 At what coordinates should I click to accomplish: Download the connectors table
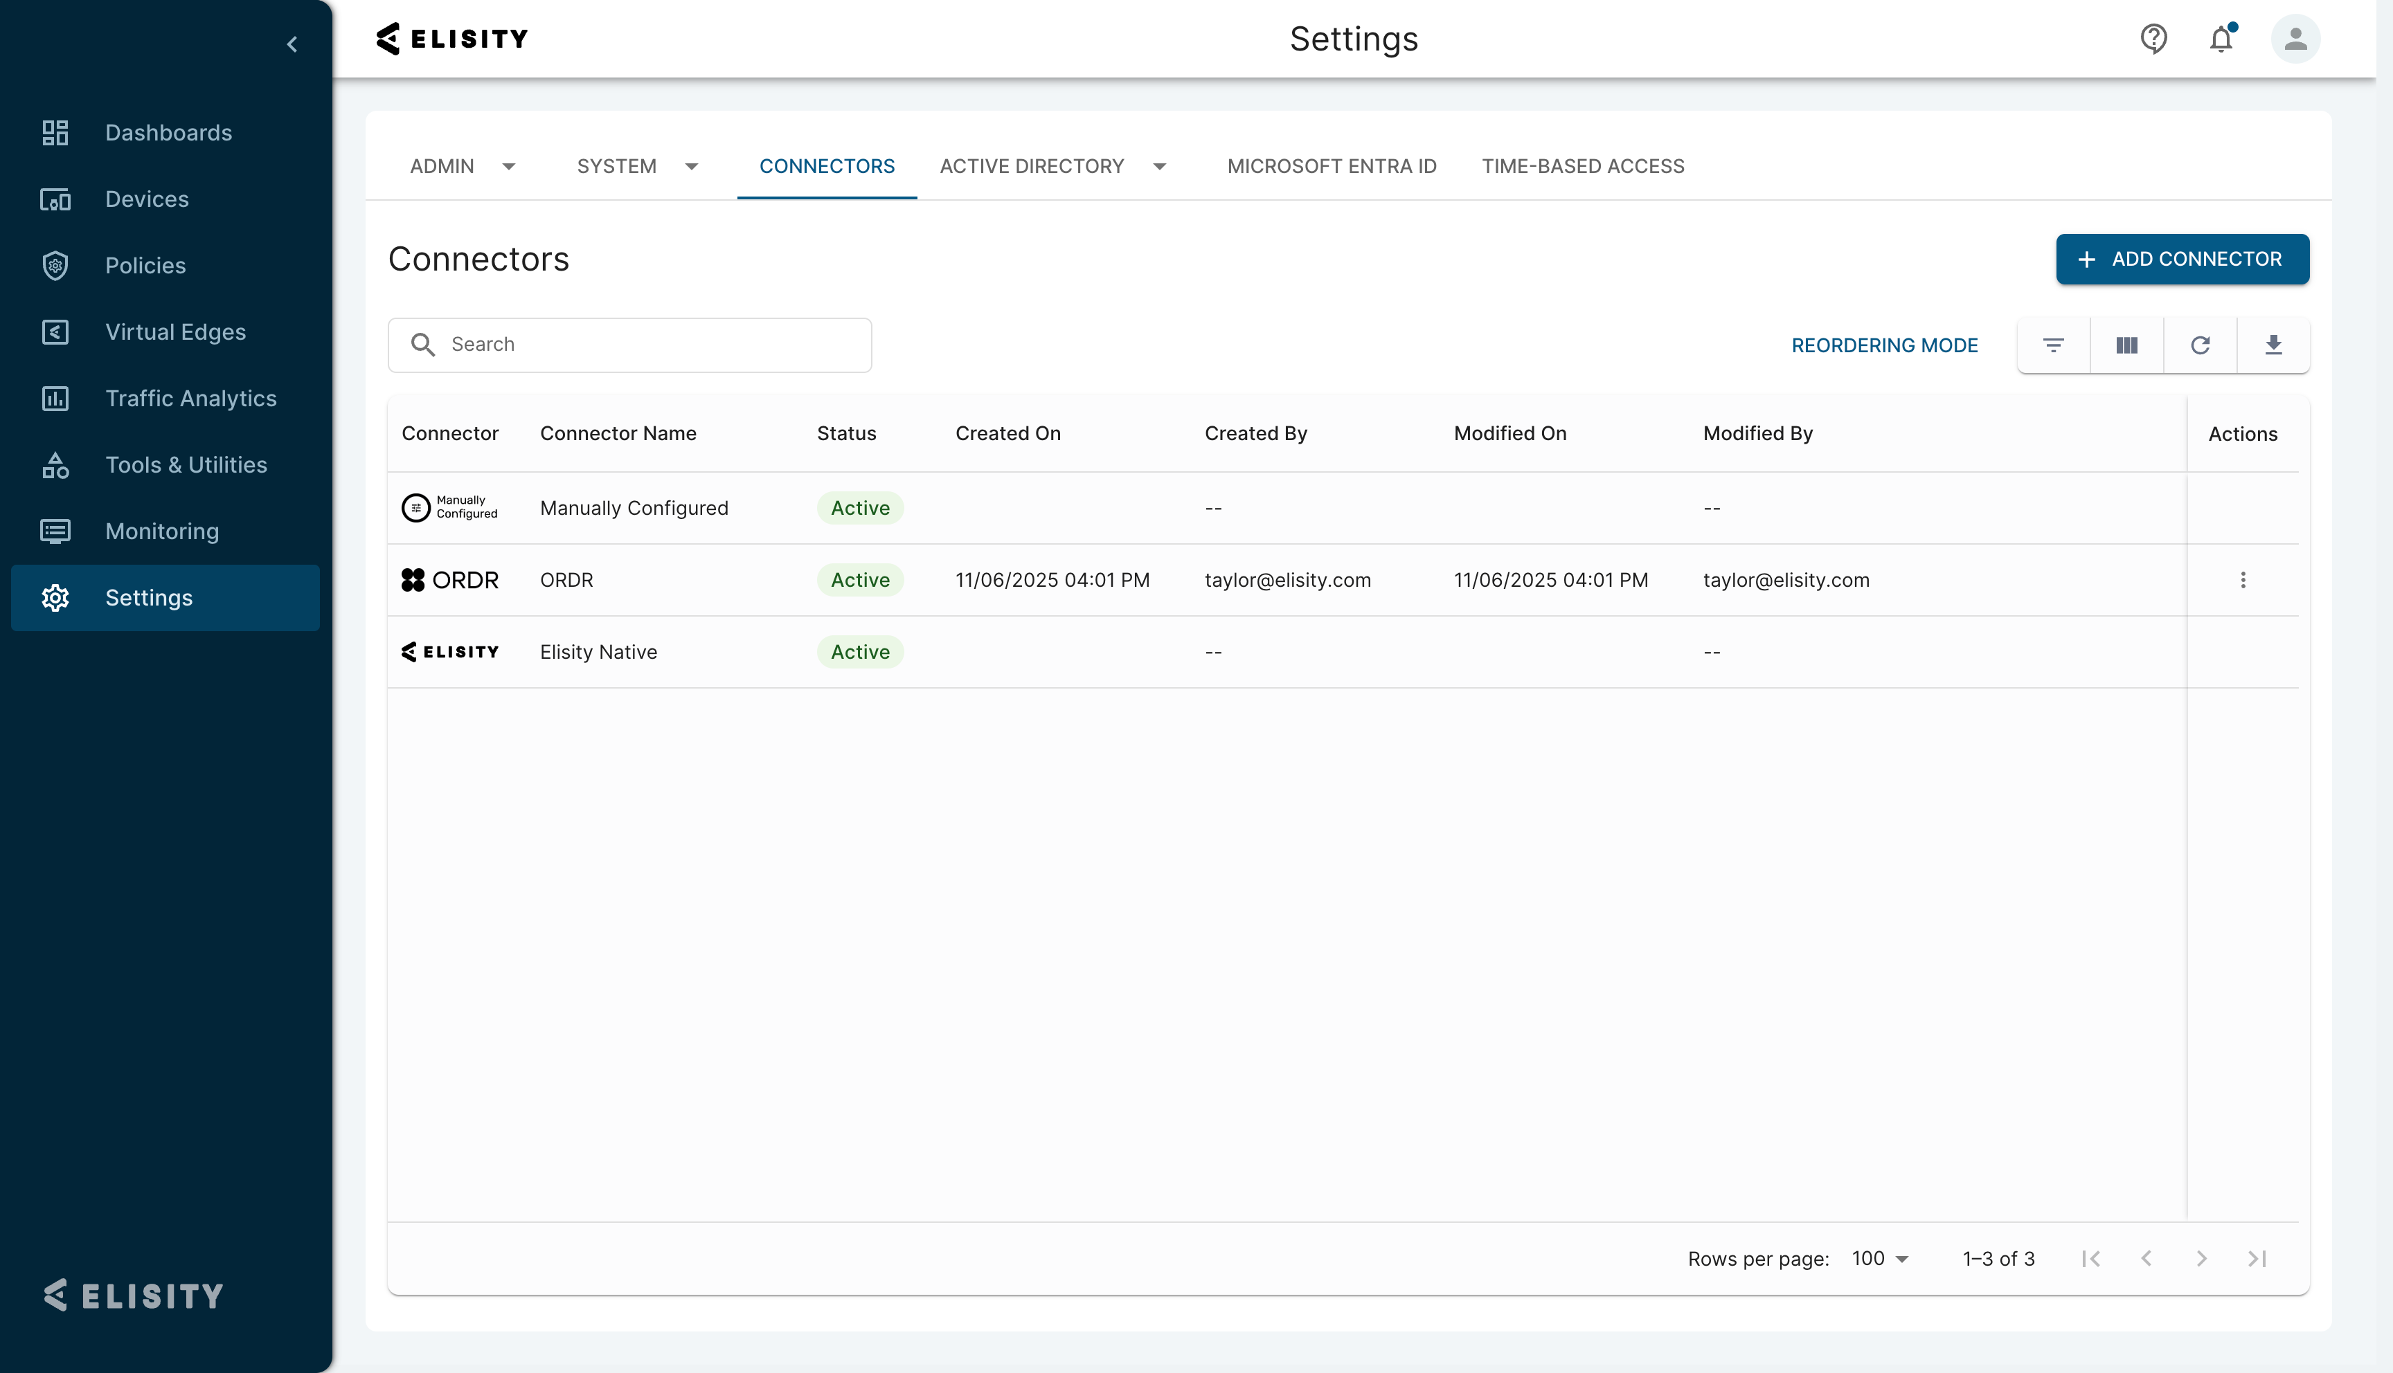[x=2273, y=345]
